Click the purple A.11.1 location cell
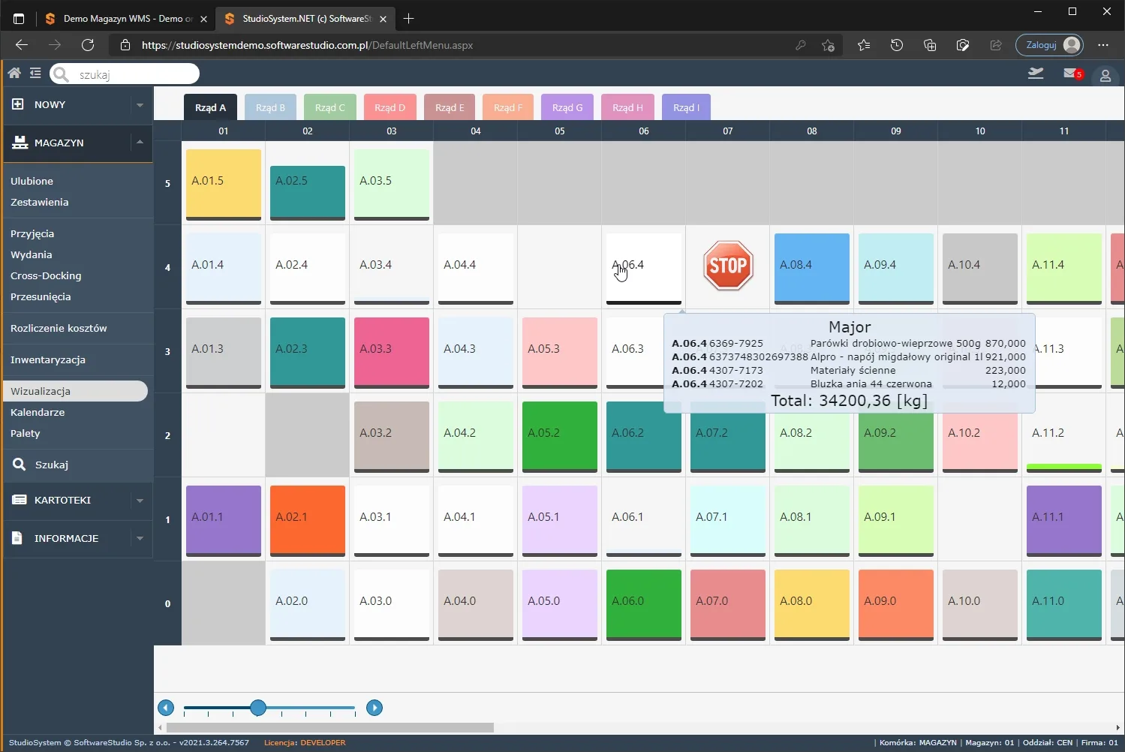 tap(1064, 521)
